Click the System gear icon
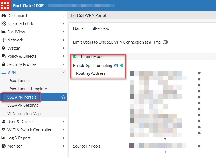 [4, 48]
